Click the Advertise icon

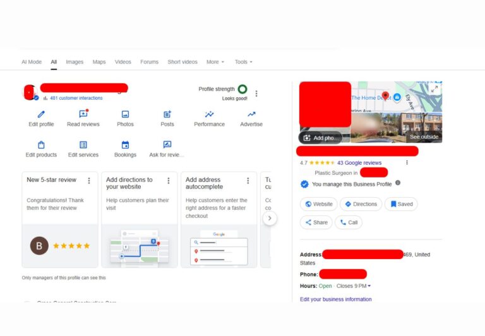click(251, 114)
